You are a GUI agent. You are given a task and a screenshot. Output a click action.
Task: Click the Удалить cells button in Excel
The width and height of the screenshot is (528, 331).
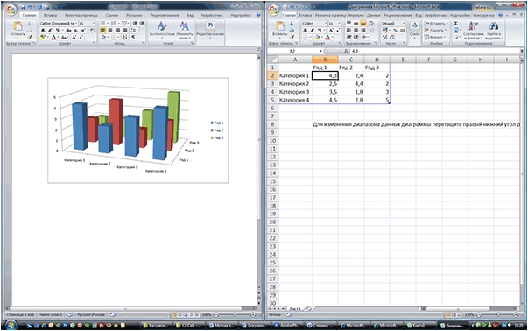tap(435, 31)
